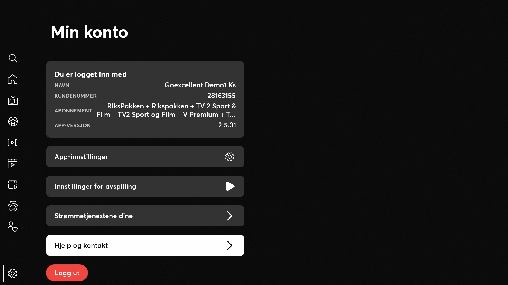Open the Sports football icon
Screen dimensions: 508x285
(x=13, y=121)
